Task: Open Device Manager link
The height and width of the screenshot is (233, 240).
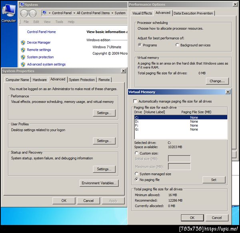Action: point(39,42)
